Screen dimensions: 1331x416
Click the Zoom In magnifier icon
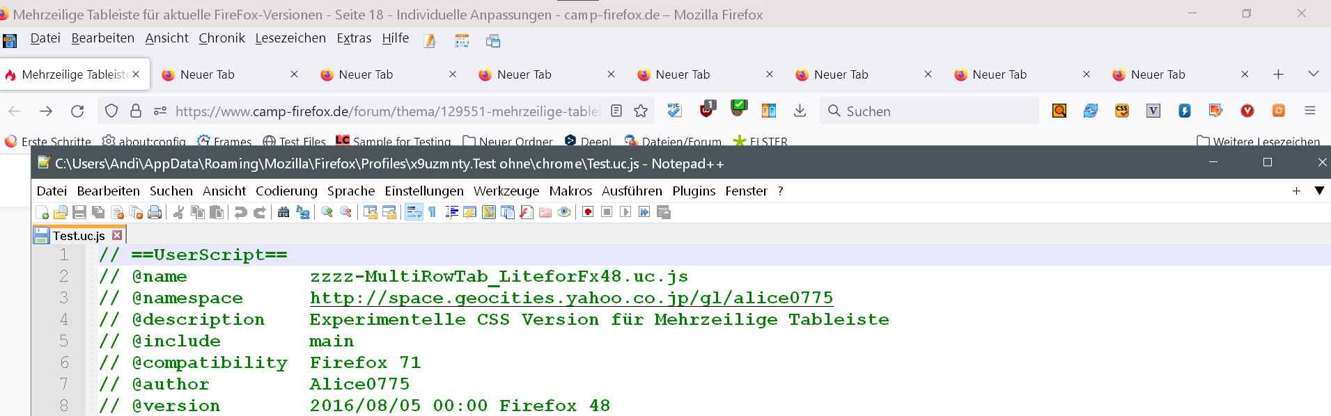(327, 212)
